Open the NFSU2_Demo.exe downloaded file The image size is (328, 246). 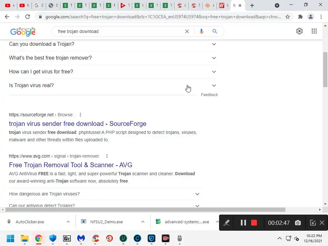106,222
